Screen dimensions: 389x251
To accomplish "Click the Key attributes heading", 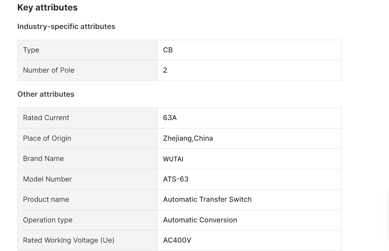I will tap(47, 7).
